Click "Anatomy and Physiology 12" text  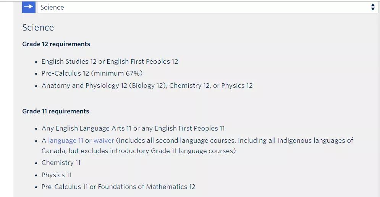coord(84,86)
